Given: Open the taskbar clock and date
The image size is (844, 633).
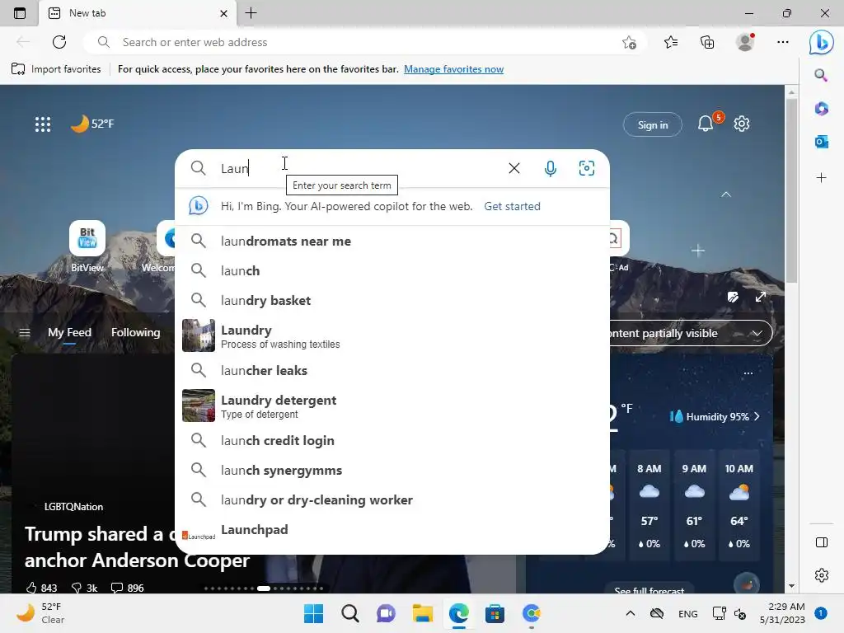Looking at the screenshot, I should click(x=782, y=613).
